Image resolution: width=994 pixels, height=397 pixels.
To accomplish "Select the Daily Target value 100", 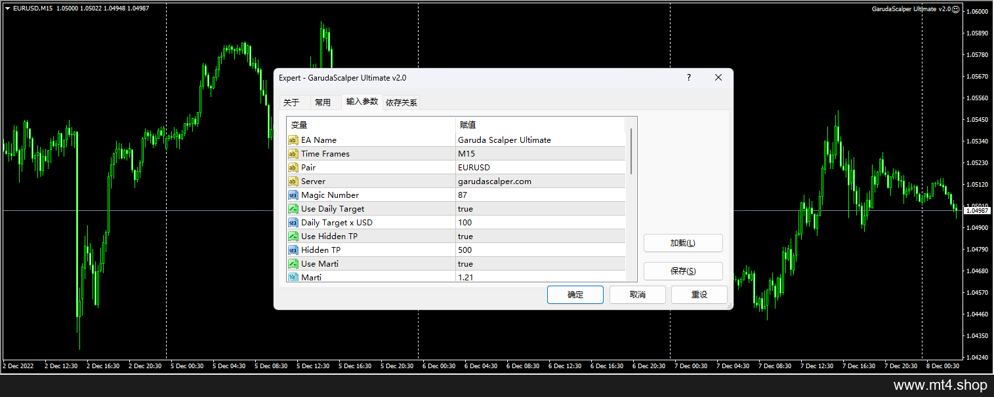I will tap(541, 223).
